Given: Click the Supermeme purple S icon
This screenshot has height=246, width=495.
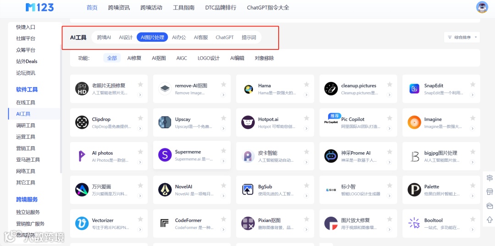Looking at the screenshot, I should [165, 155].
